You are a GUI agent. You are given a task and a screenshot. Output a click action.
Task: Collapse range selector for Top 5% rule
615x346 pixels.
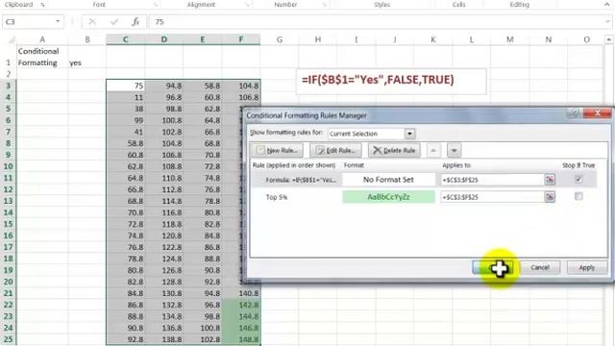click(550, 197)
